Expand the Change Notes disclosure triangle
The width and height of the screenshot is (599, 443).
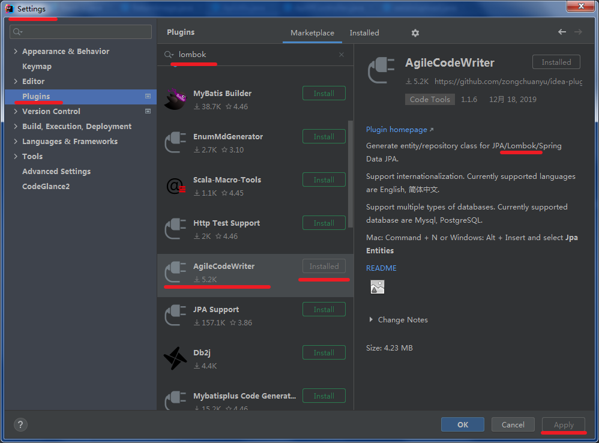point(371,320)
